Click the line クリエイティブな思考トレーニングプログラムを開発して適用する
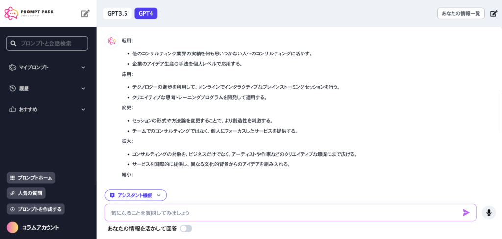 tap(200, 97)
